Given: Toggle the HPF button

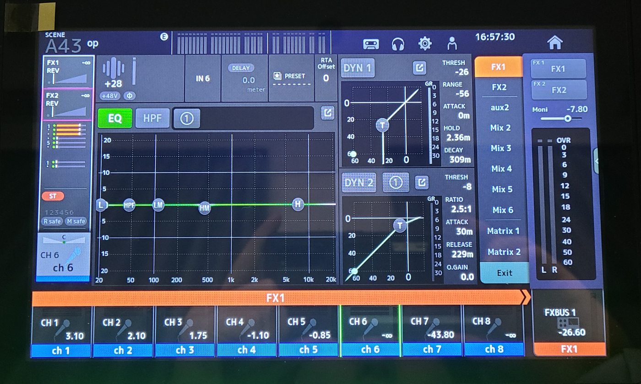Looking at the screenshot, I should (x=152, y=119).
